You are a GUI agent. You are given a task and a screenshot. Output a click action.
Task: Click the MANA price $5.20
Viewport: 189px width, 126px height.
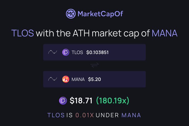click(x=94, y=79)
